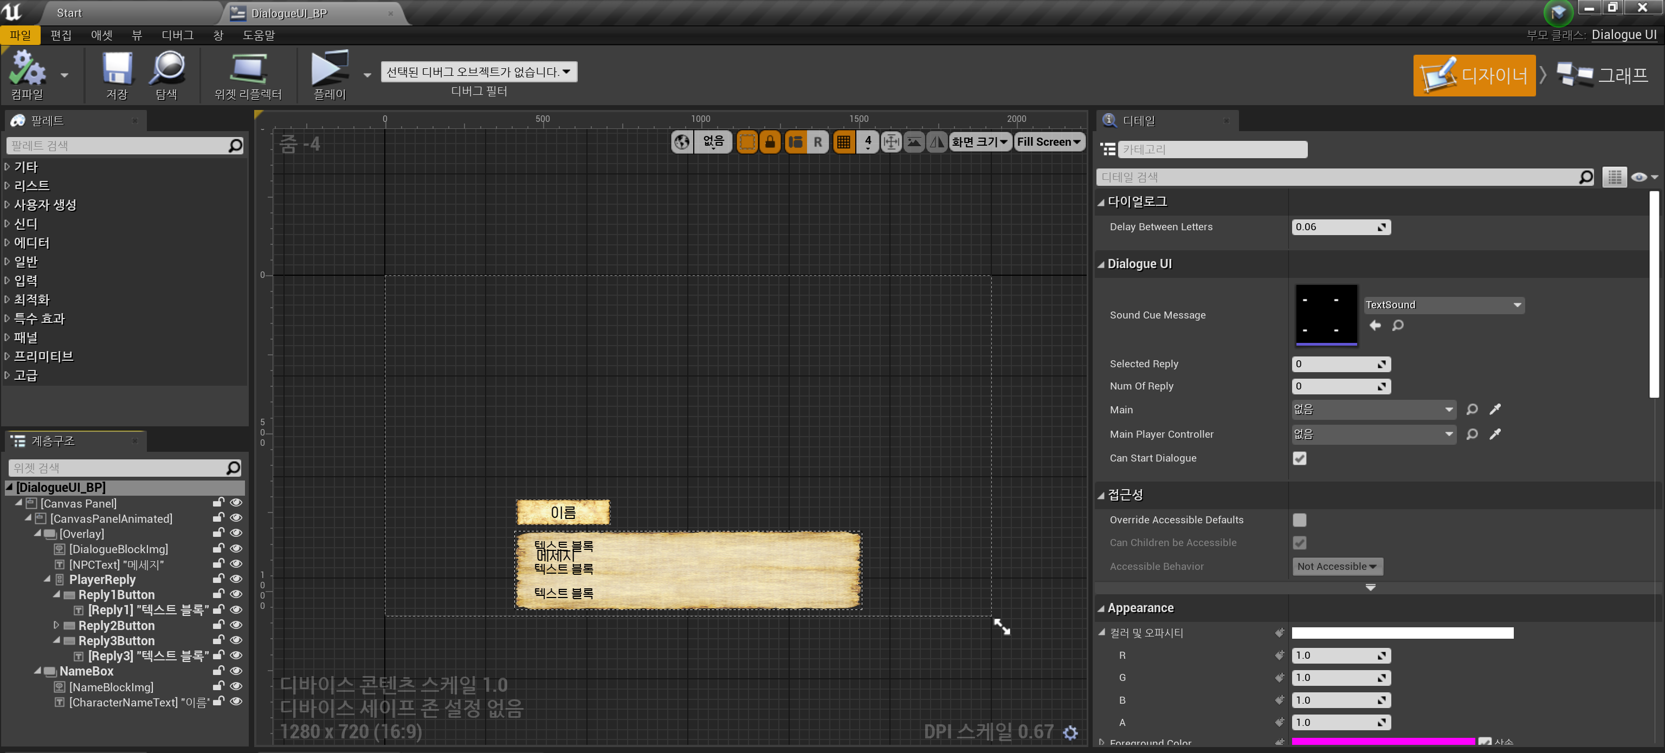This screenshot has width=1665, height=753.
Task: Click the Save (저장) floppy disk icon
Action: [117, 68]
